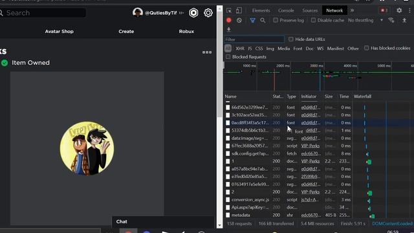Image resolution: width=414 pixels, height=233 pixels.
Task: Switch to the Sources tab
Action: click(x=310, y=10)
